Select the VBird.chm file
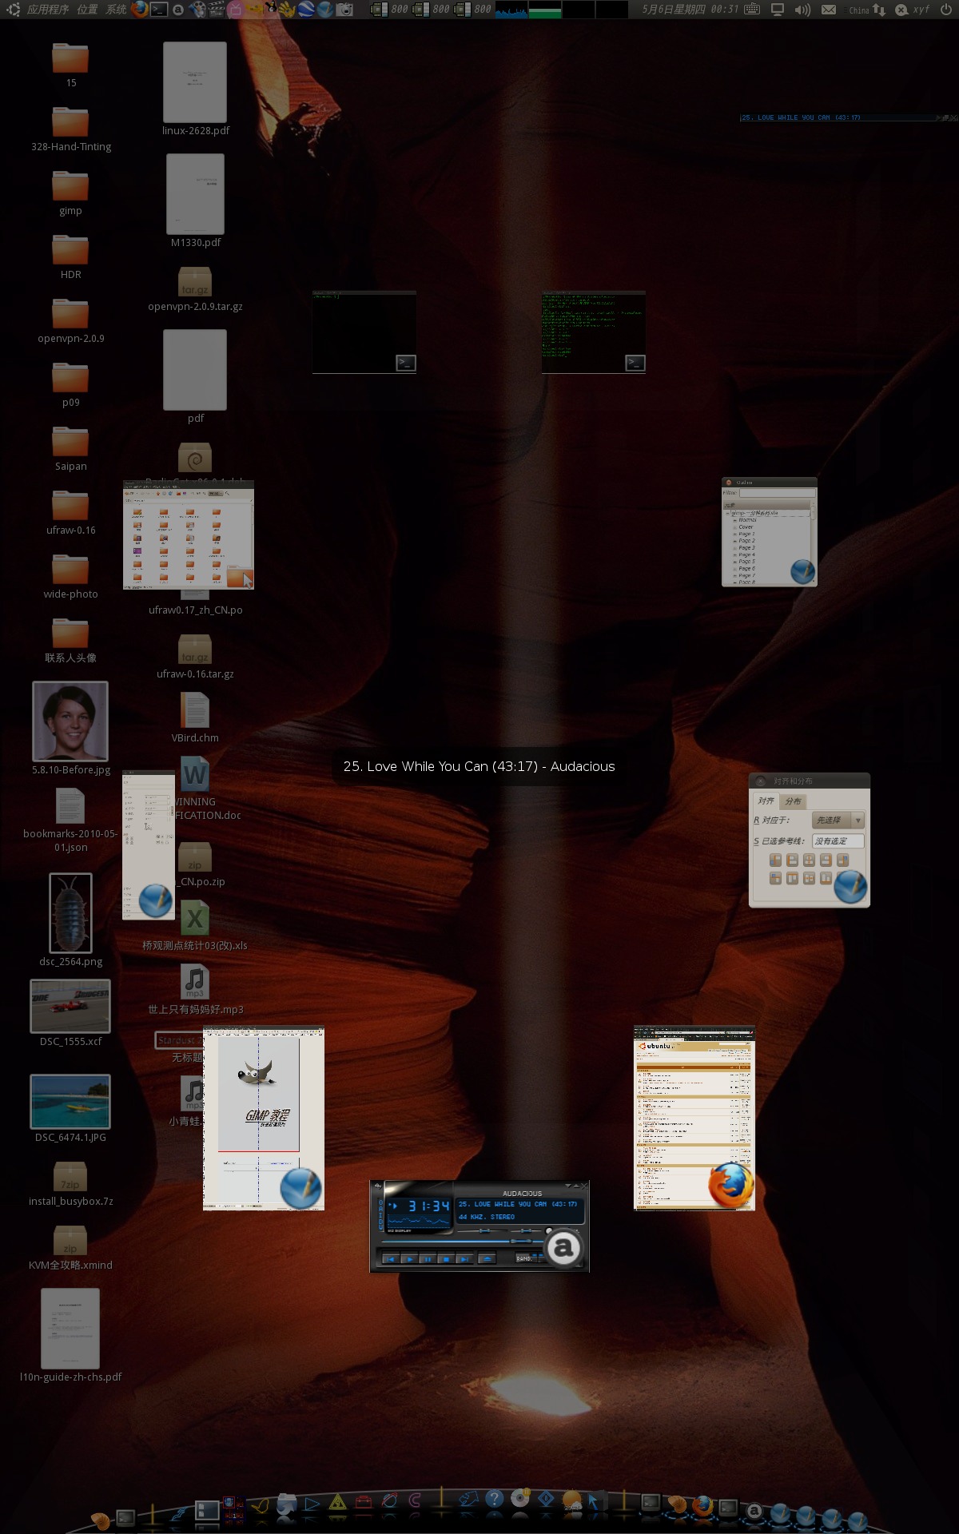The width and height of the screenshot is (959, 1534). 195,717
